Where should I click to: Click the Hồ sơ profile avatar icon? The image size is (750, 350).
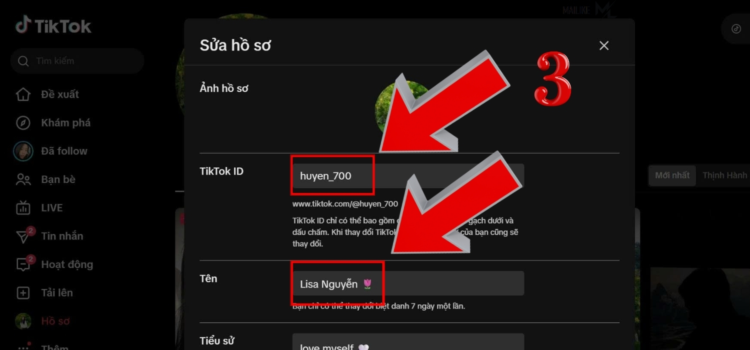(x=23, y=321)
